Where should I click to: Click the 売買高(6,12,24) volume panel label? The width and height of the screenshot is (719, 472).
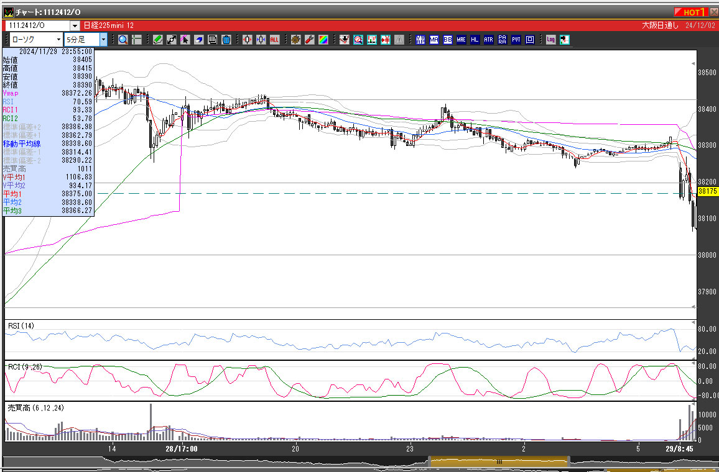click(36, 407)
